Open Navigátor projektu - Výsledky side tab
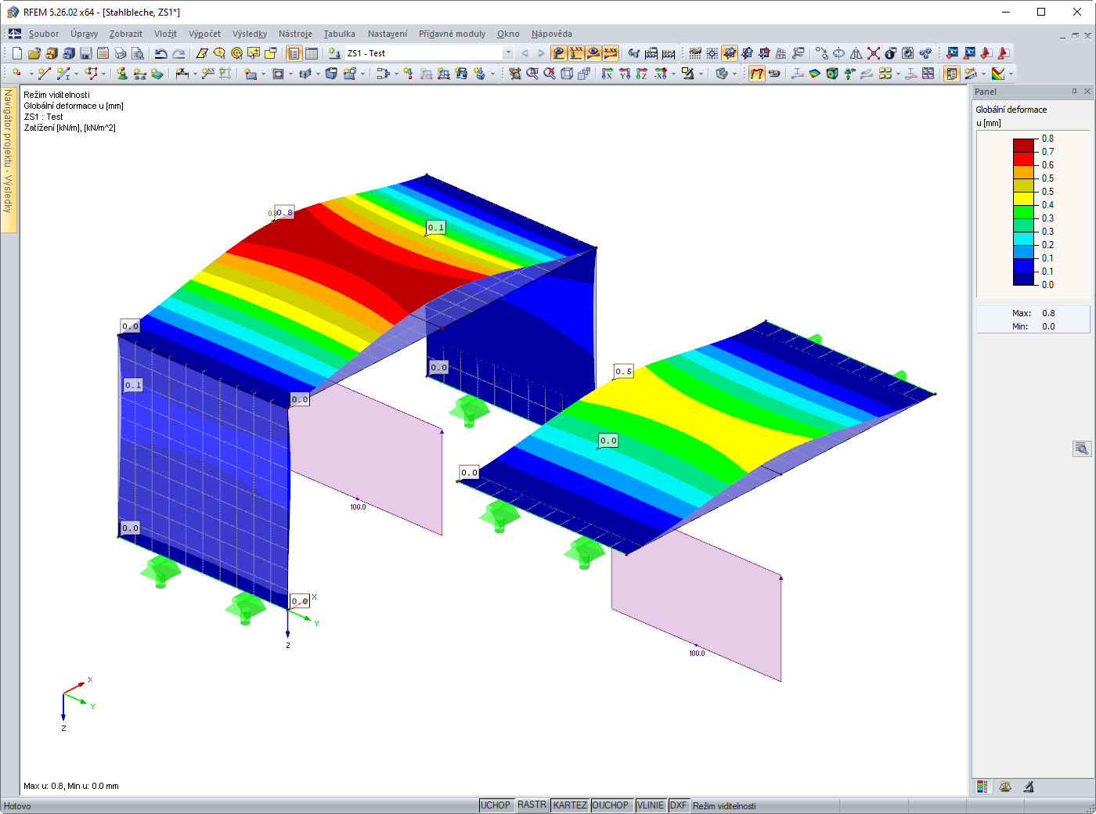Viewport: 1096px width, 814px height. coord(9,159)
